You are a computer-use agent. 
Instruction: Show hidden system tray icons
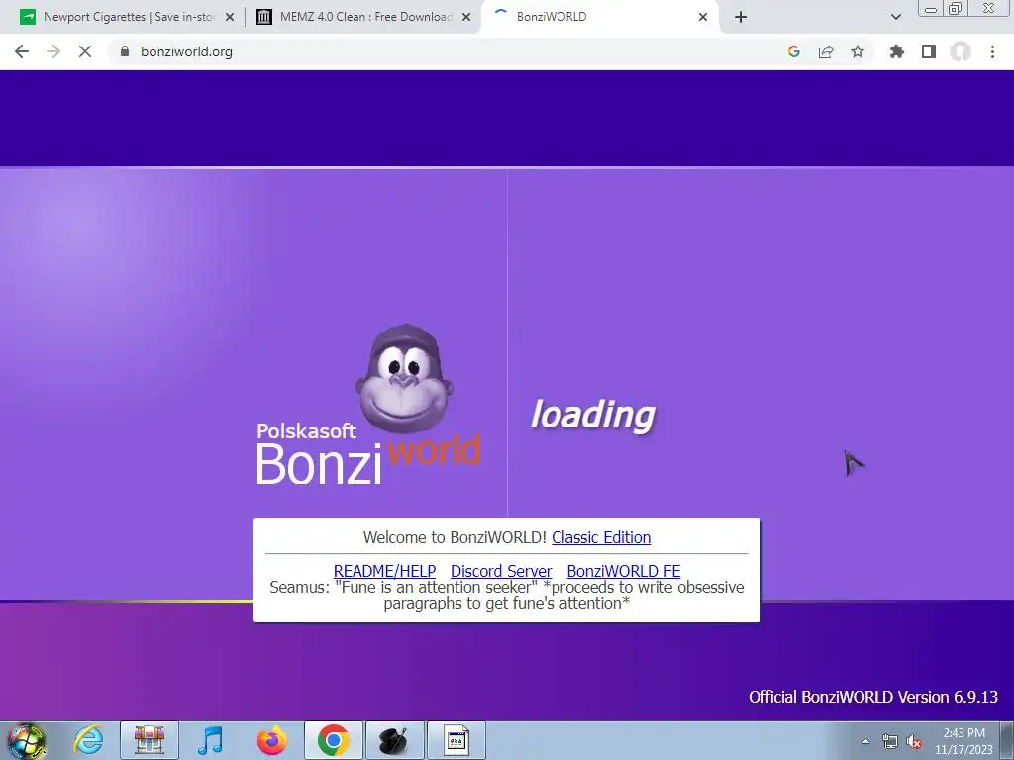[865, 741]
